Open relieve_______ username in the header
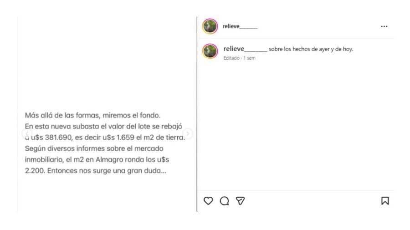410x230 pixels. coord(240,26)
